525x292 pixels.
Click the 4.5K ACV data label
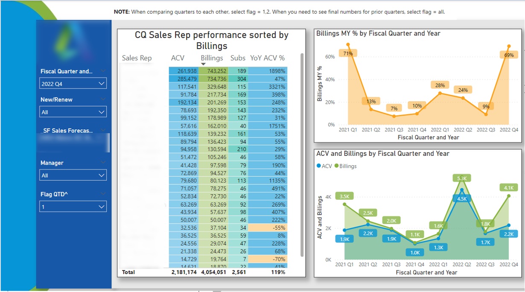coord(462,199)
